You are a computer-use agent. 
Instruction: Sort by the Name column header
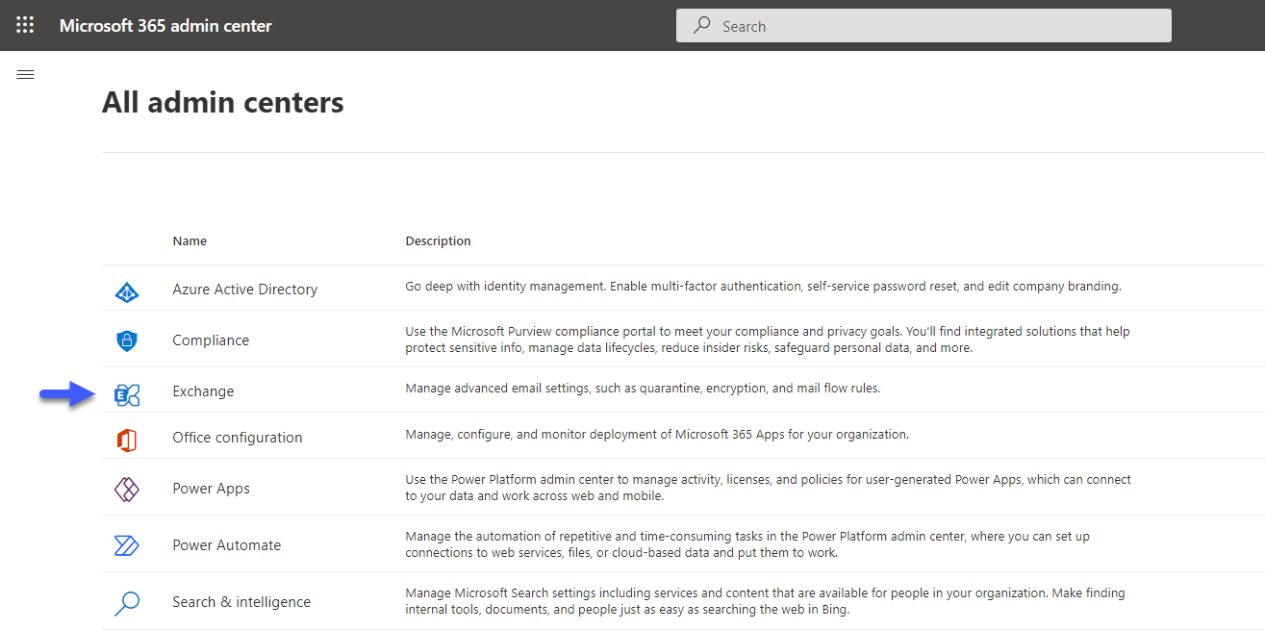(190, 241)
